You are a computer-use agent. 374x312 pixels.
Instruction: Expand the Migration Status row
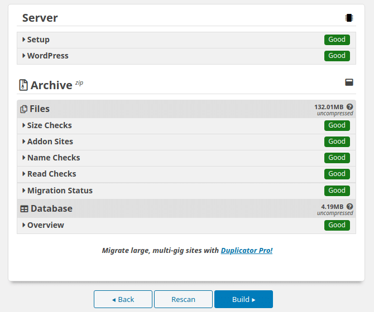[59, 191]
